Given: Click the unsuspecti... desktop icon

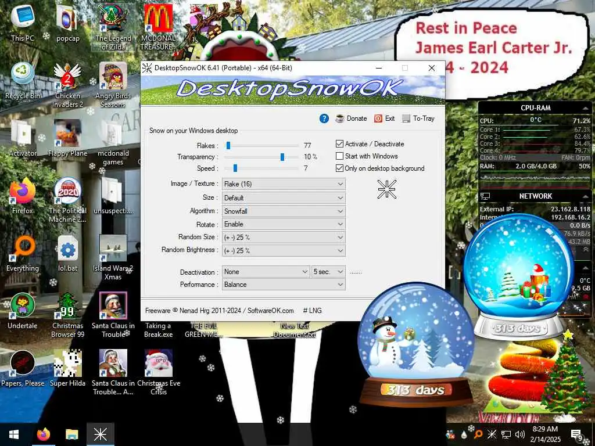Looking at the screenshot, I should (113, 196).
